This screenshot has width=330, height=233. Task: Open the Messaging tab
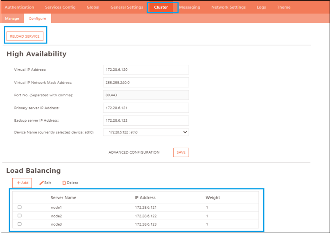(x=190, y=7)
